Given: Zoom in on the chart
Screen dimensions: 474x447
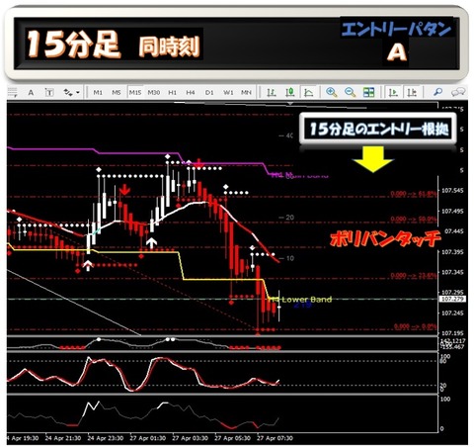Looking at the screenshot, I should point(331,93).
